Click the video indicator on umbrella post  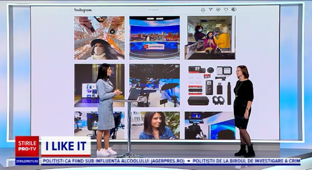coord(177,66)
